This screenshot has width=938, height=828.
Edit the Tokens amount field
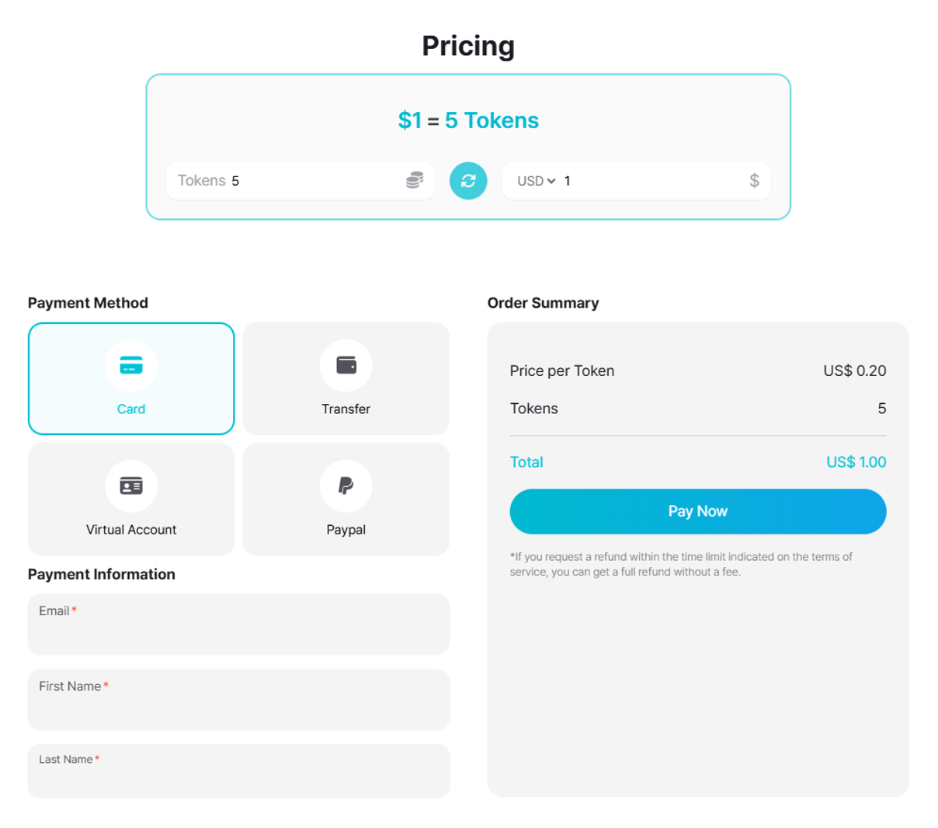pos(311,181)
